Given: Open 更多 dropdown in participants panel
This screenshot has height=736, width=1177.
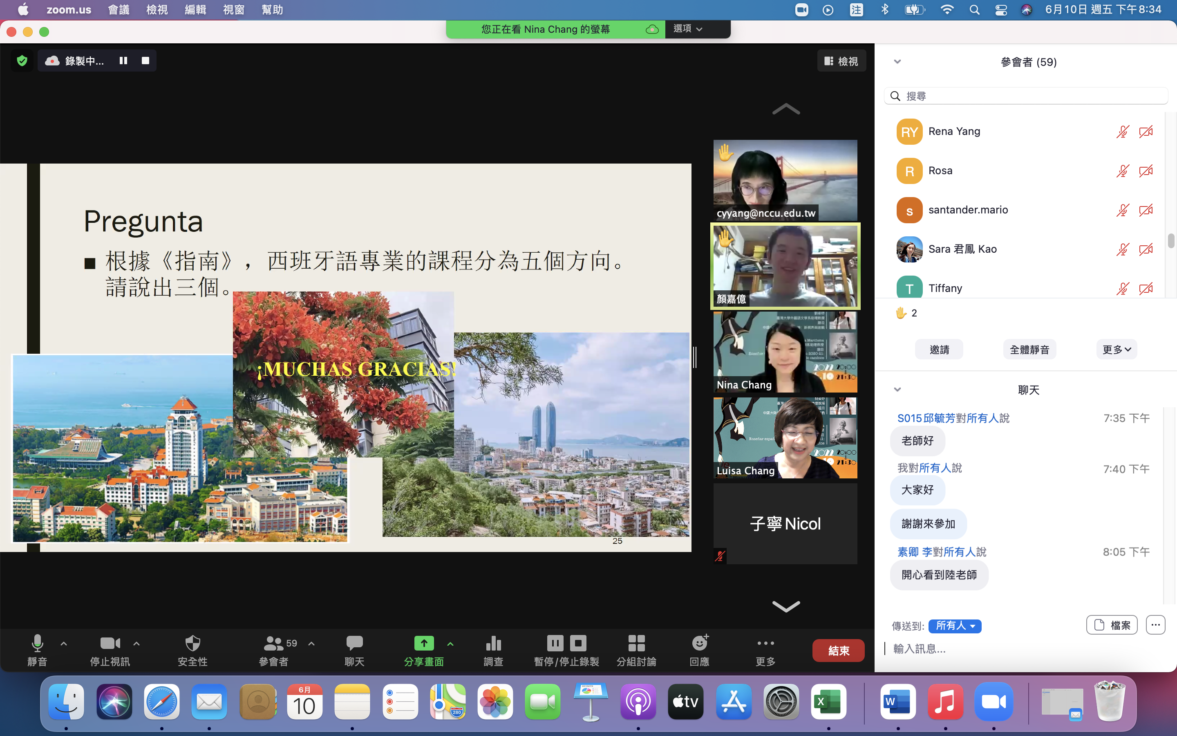Looking at the screenshot, I should 1117,350.
